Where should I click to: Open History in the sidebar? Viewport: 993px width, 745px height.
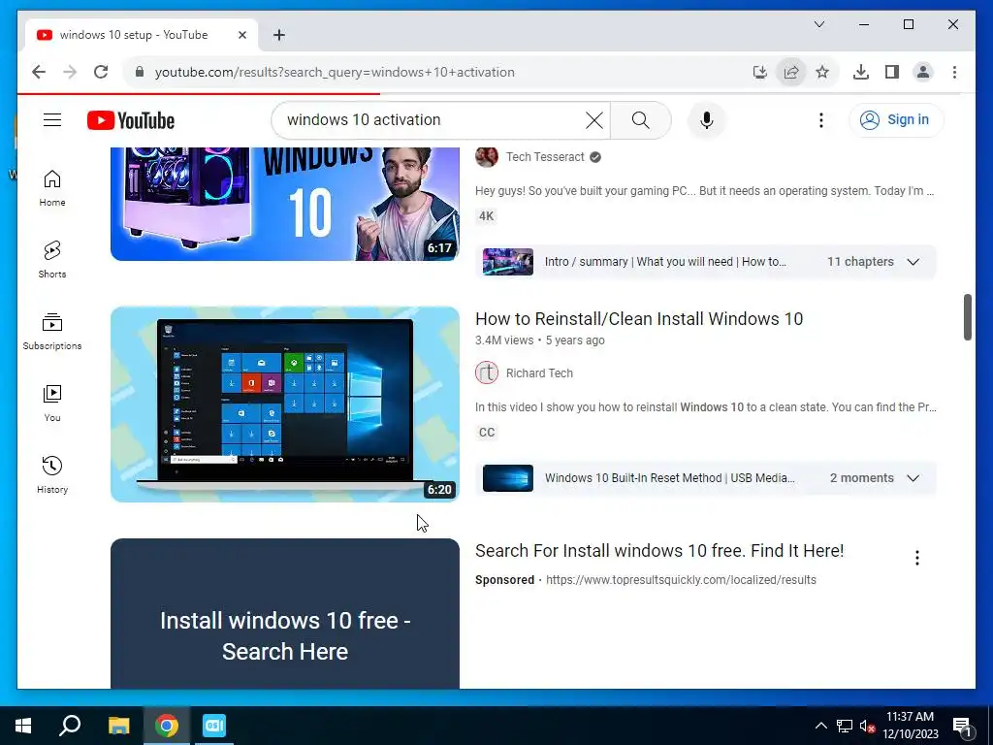click(52, 475)
